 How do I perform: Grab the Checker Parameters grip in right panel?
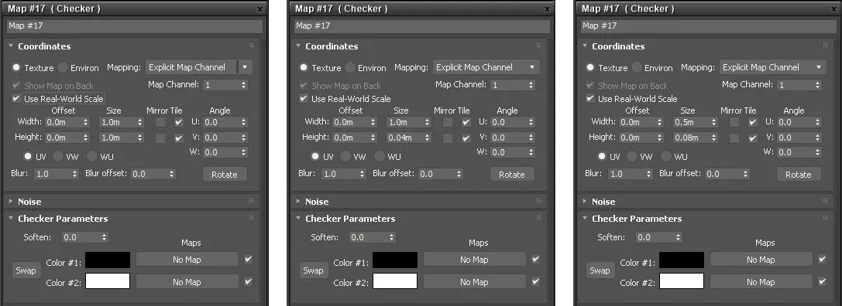click(826, 218)
